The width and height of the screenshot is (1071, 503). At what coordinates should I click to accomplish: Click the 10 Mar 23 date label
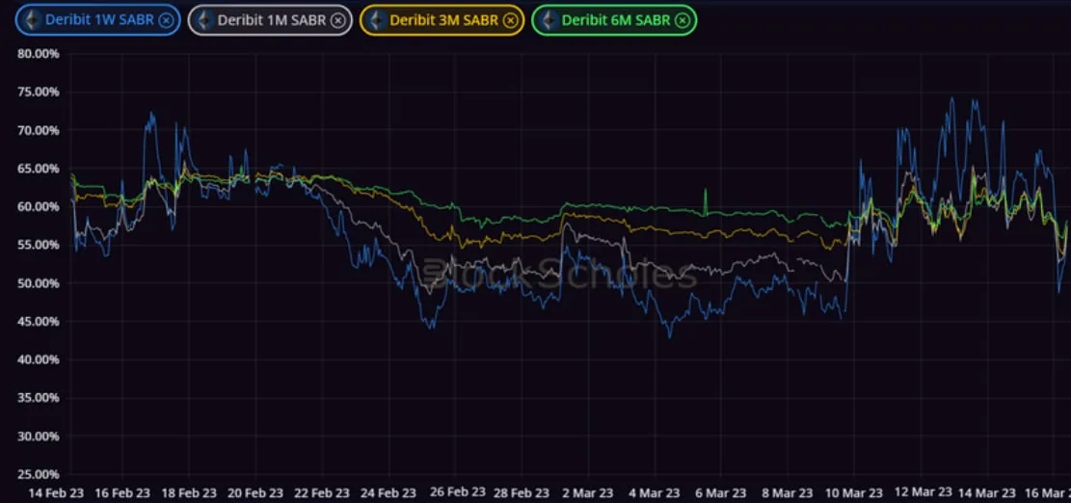tap(854, 492)
